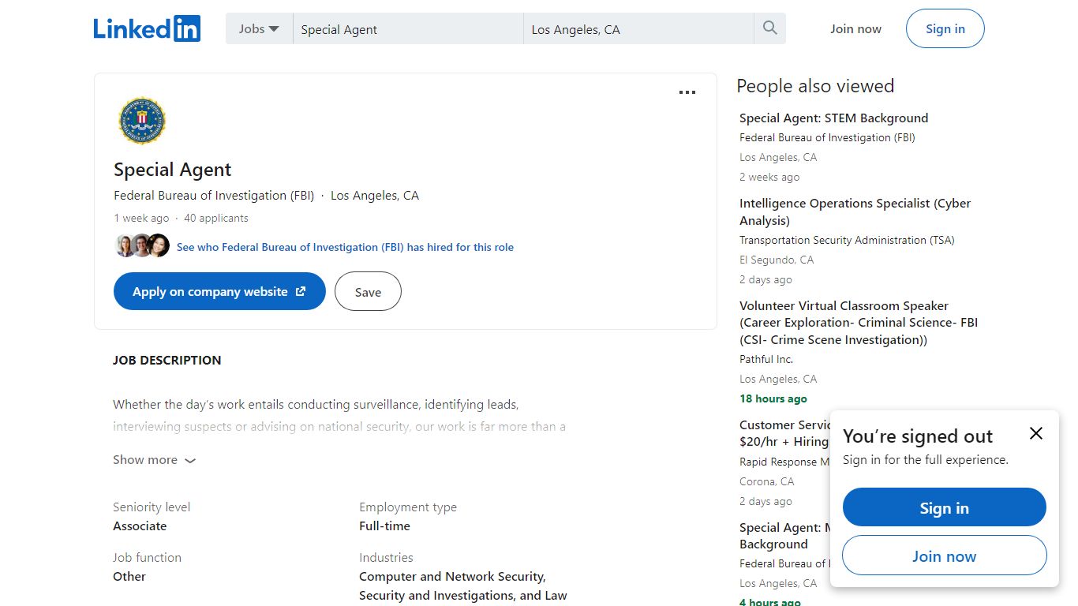Open See who FBI has hired link
The image size is (1078, 606).
point(345,247)
